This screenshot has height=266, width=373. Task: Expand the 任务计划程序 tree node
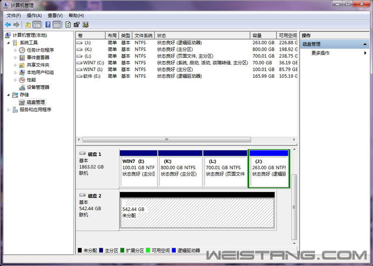coord(15,50)
